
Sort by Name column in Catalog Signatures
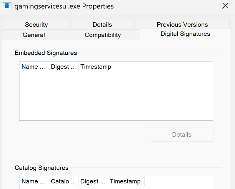(34, 181)
